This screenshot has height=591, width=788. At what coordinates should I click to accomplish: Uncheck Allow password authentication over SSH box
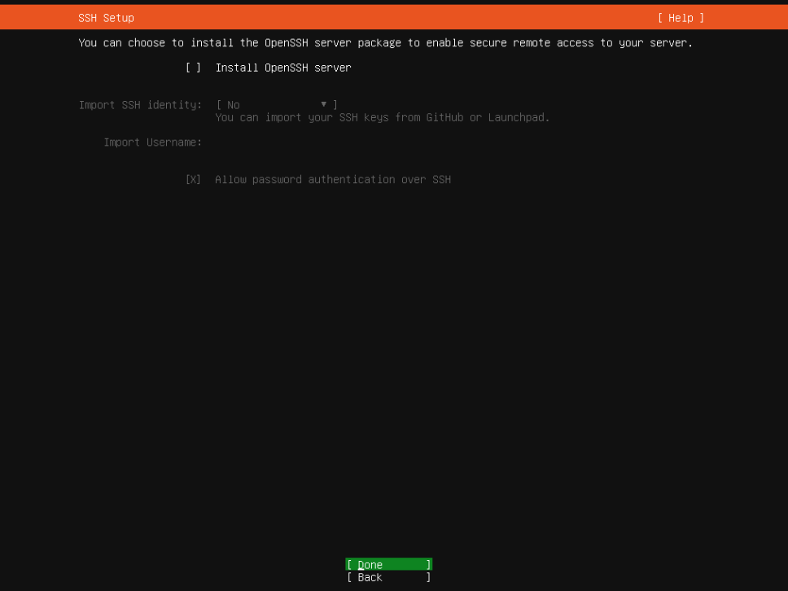[193, 180]
